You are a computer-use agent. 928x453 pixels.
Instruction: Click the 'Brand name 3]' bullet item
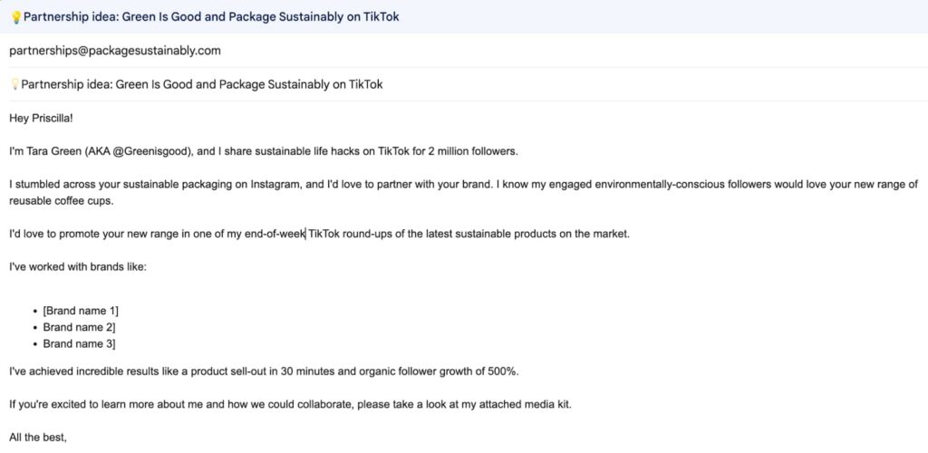(x=79, y=343)
